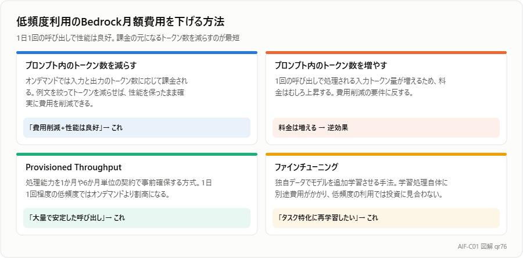The height and width of the screenshot is (258, 523).
Task: Click the 「大量で安定した呼び出し」 green callout
Action: coord(137,218)
